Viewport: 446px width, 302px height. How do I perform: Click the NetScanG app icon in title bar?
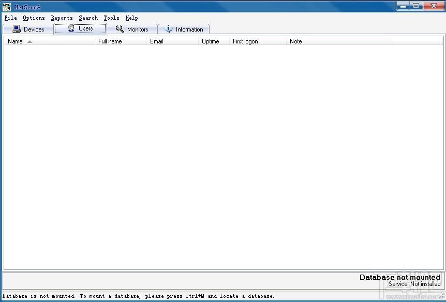(x=7, y=7)
